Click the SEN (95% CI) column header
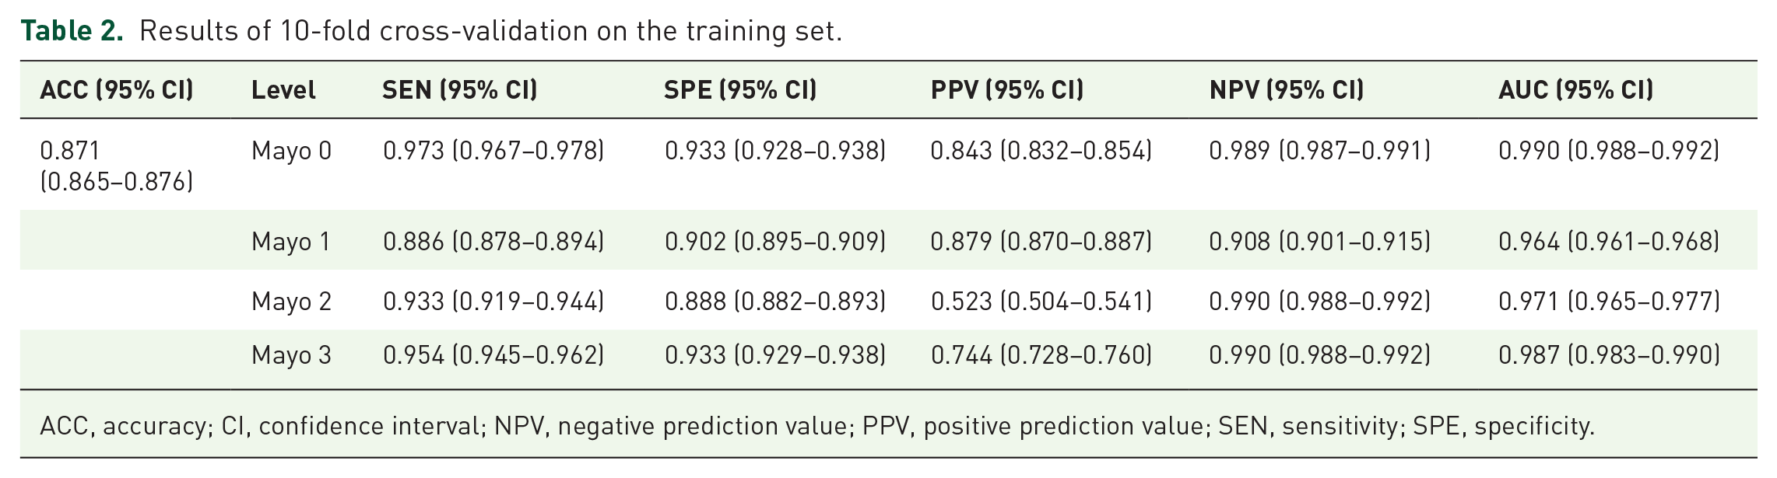Screen dimensions: 1777x478 tap(460, 90)
